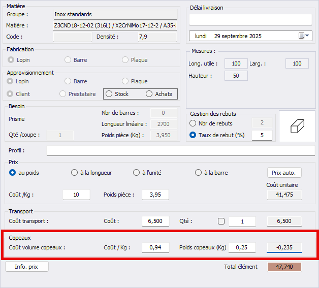The width and height of the screenshot is (319, 288).
Task: Click the Poids copeaux (Kg) field
Action: (x=242, y=248)
